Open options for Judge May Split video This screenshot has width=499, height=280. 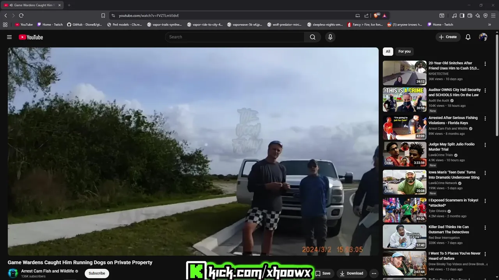[x=485, y=145]
